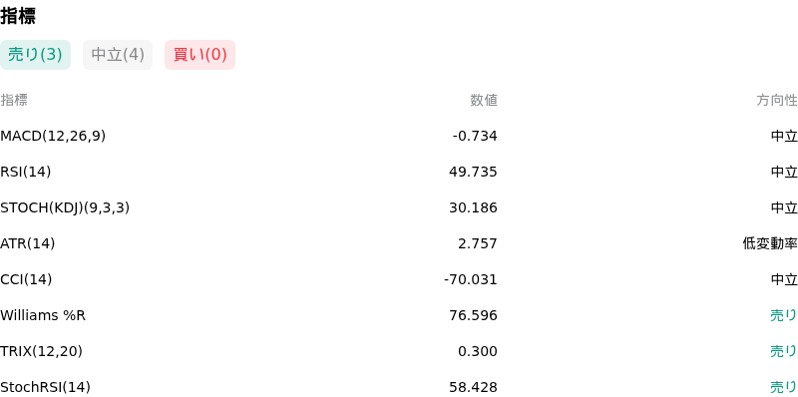Click the StochRSI(14) indicator
The height and width of the screenshot is (397, 798).
click(45, 388)
